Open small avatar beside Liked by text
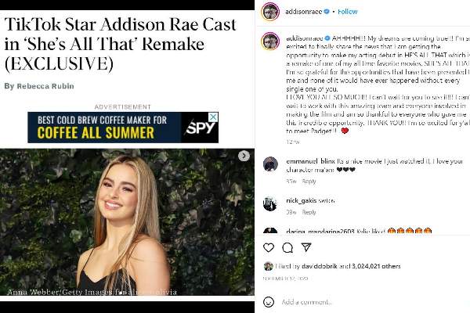Image resolution: width=470 pixels, height=313 pixels. click(268, 266)
